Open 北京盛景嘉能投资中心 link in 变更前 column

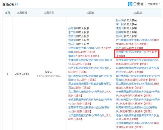(x=87, y=115)
